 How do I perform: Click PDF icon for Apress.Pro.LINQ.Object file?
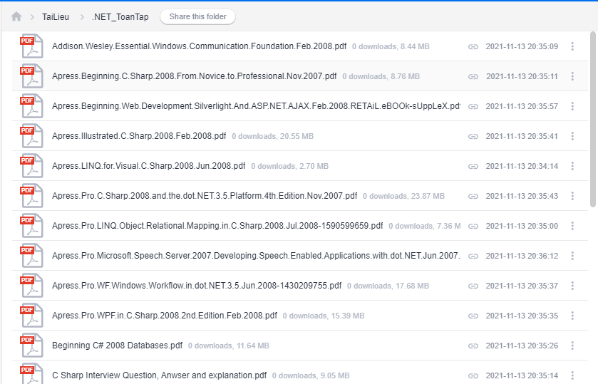point(31,226)
